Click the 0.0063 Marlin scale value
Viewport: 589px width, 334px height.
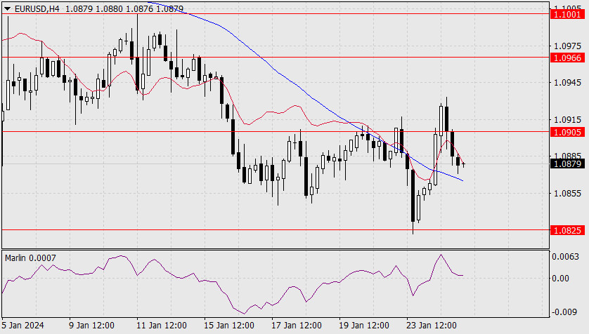(x=565, y=256)
